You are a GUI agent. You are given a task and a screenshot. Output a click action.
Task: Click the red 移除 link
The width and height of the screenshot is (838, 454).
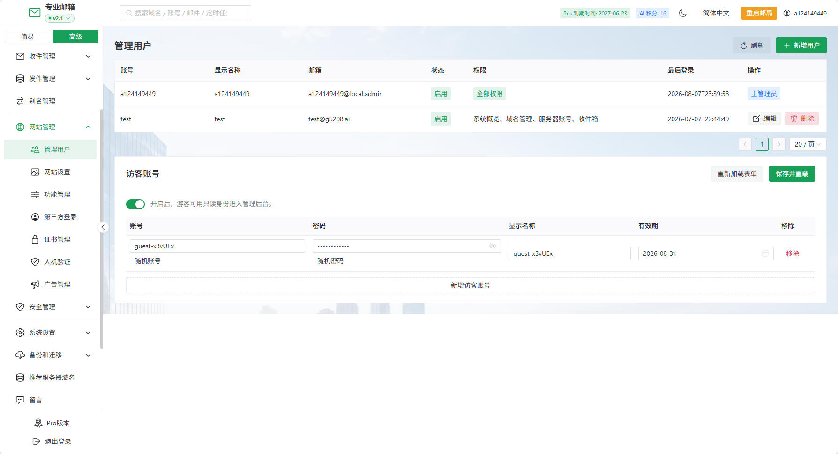(793, 253)
